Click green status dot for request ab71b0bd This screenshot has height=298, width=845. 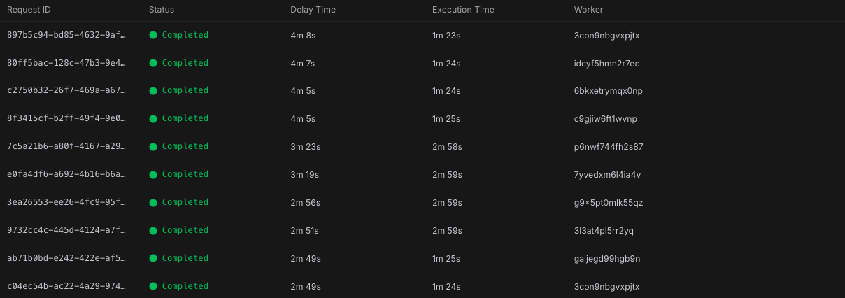click(x=153, y=259)
